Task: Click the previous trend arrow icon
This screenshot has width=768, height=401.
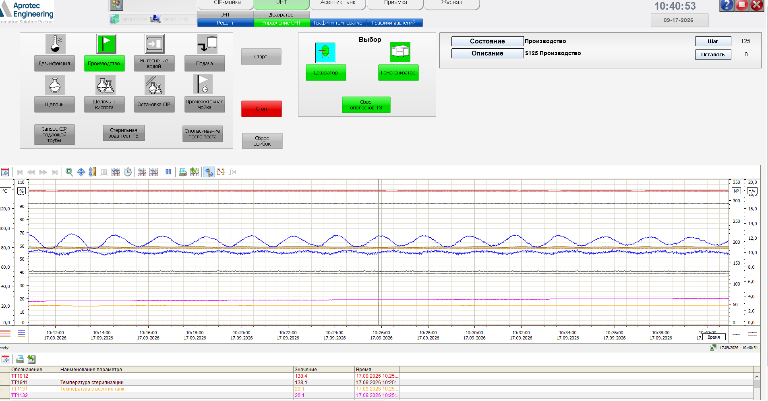Action: [x=142, y=172]
